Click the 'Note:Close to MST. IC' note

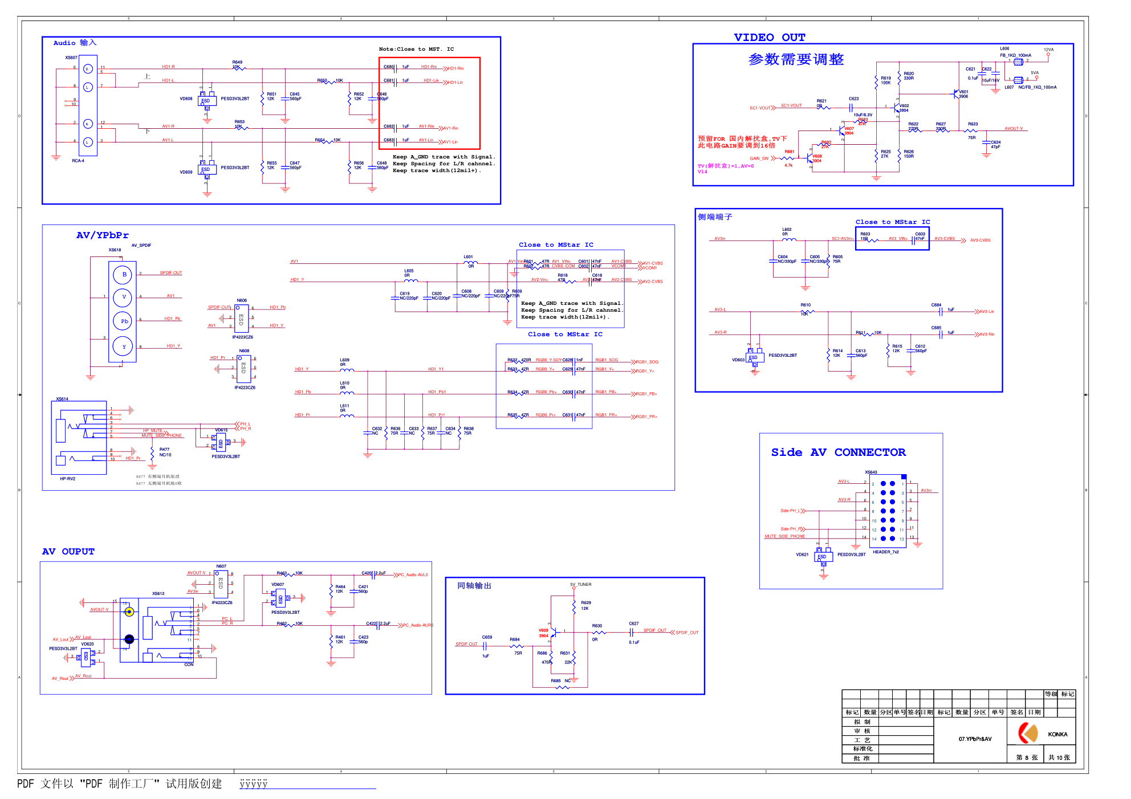[x=416, y=49]
